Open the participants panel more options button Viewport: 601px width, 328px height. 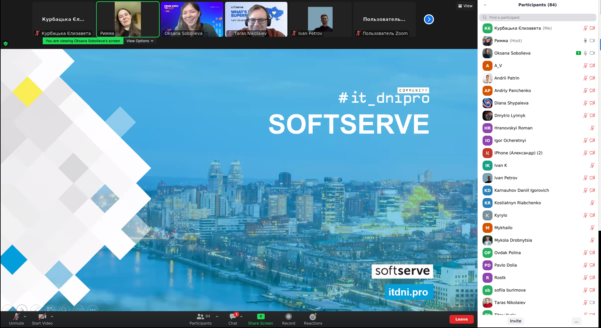(576, 321)
